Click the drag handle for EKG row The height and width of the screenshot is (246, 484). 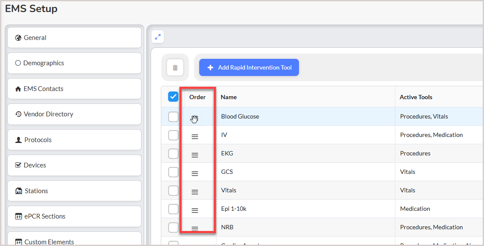[195, 155]
